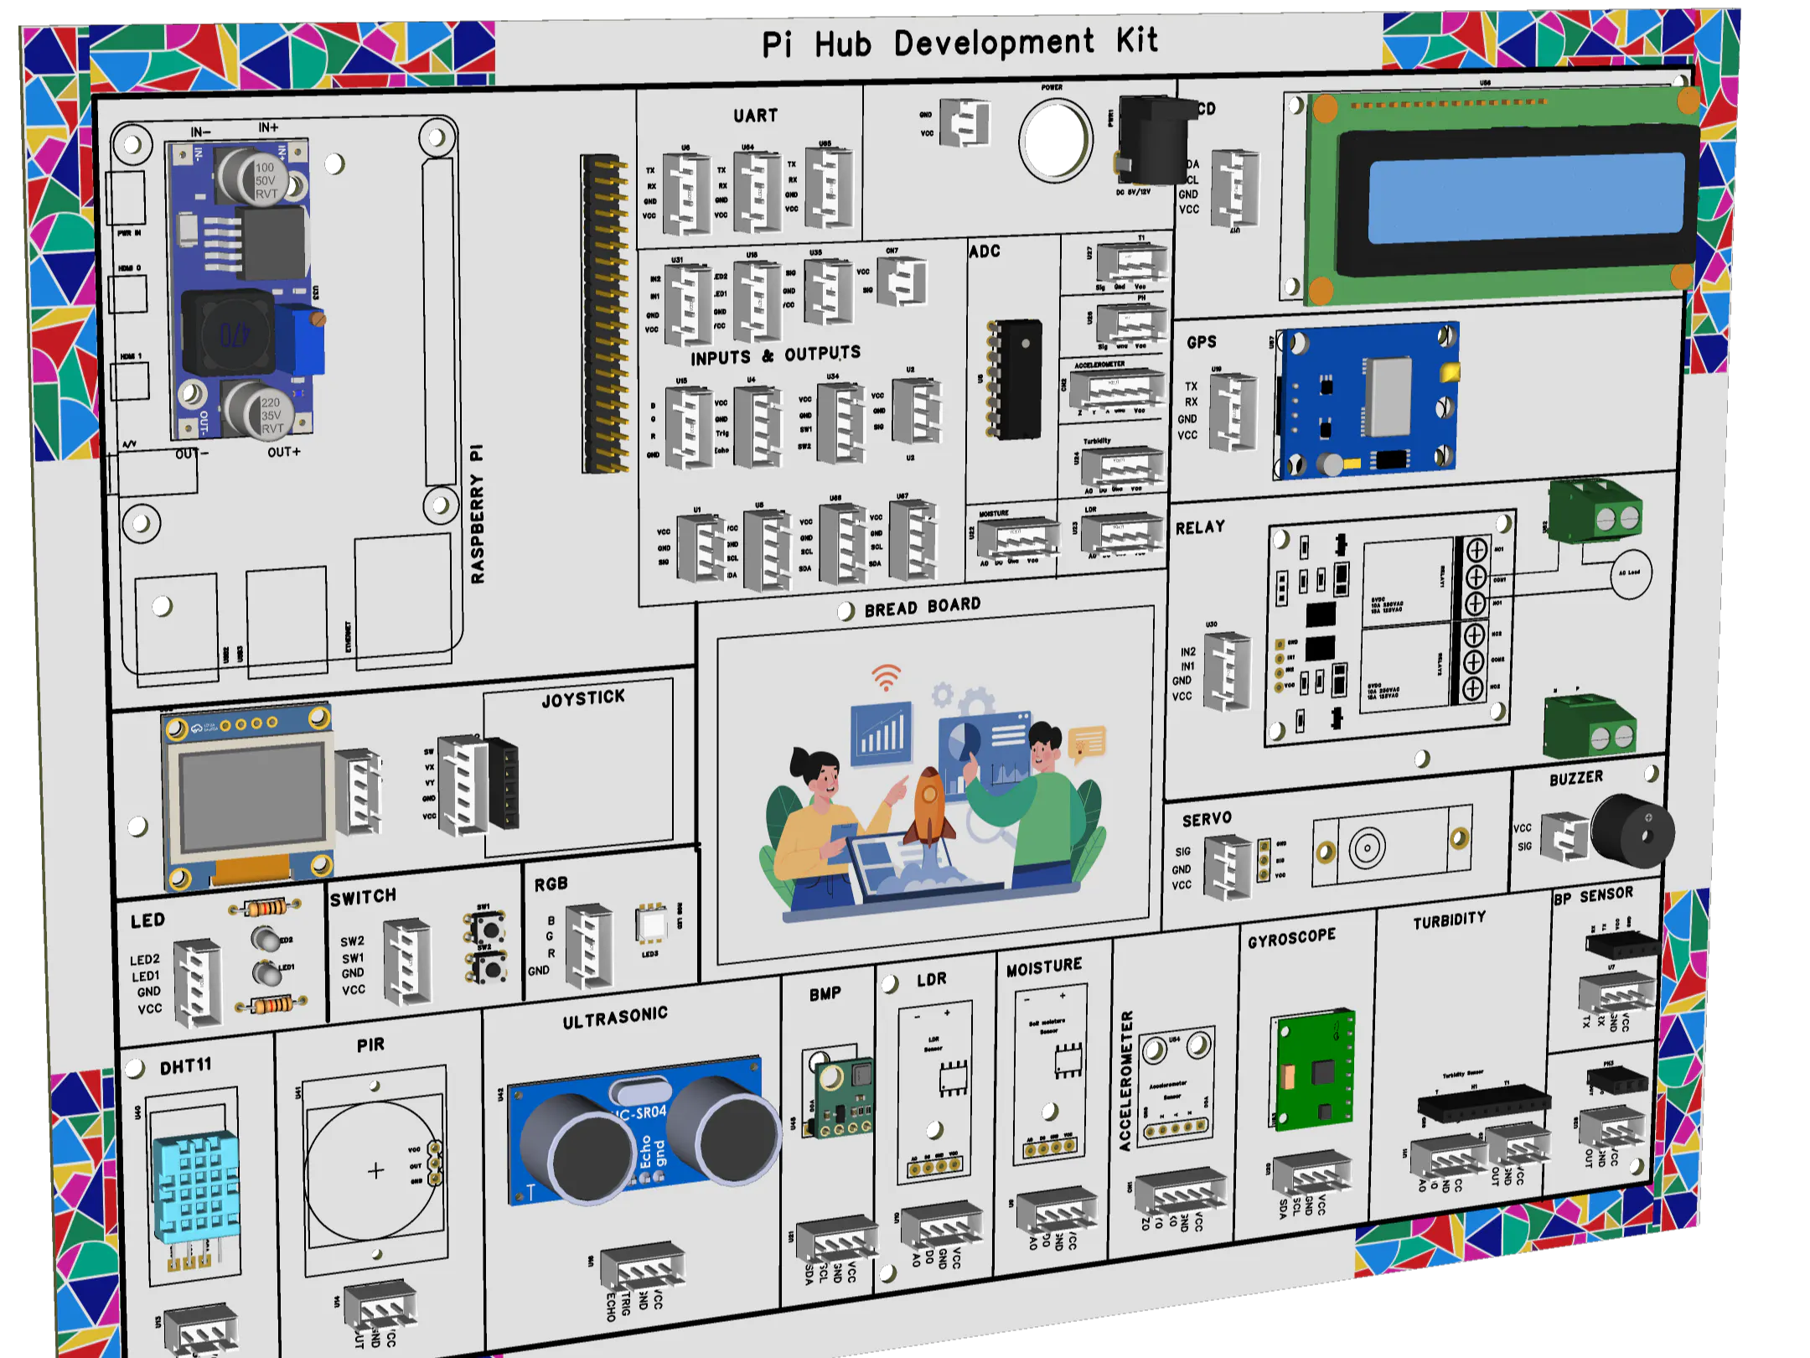Click the 'OUT+' label below the converter
Image resolution: width=1810 pixels, height=1358 pixels.
pyautogui.click(x=284, y=452)
